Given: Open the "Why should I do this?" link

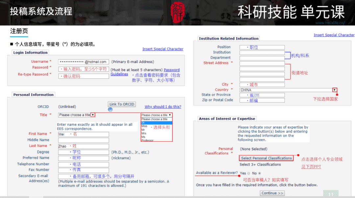Looking at the screenshot, I should [163, 107].
